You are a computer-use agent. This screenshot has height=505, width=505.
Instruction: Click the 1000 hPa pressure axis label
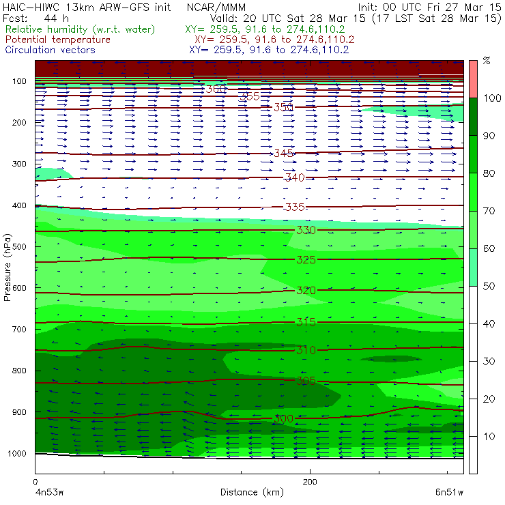point(17,453)
